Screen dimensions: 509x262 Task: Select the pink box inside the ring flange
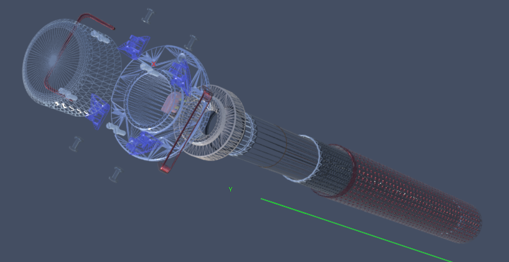[171, 104]
